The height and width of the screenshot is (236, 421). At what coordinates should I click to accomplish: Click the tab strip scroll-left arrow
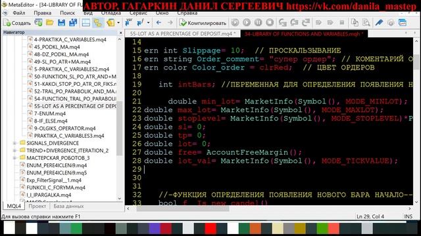[406, 33]
